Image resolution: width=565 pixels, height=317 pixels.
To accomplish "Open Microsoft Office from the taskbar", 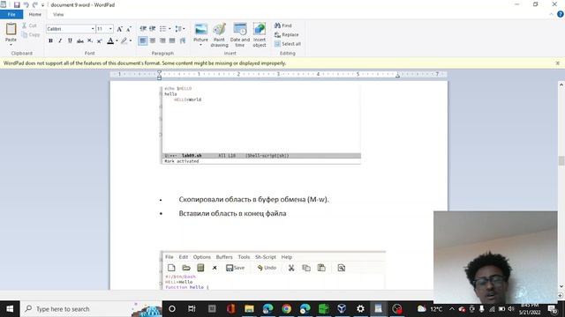I will tap(230, 309).
